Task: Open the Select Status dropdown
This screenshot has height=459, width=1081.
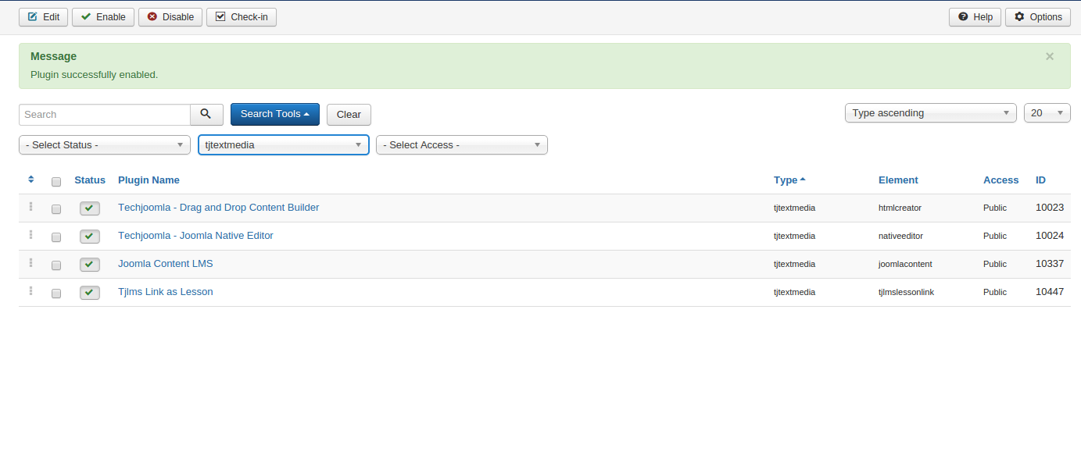Action: [x=105, y=145]
